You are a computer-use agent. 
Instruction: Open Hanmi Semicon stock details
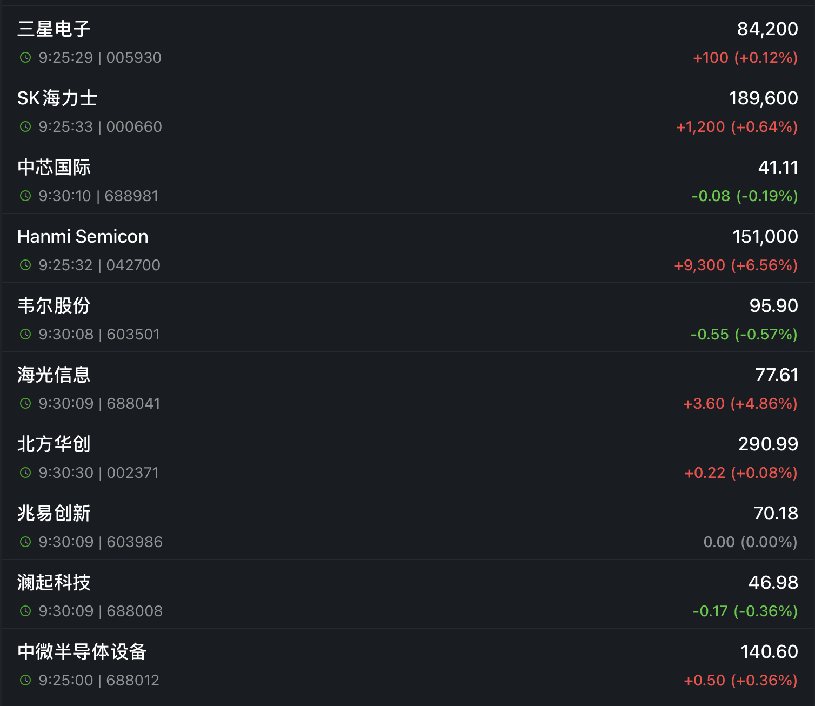pyautogui.click(x=407, y=248)
